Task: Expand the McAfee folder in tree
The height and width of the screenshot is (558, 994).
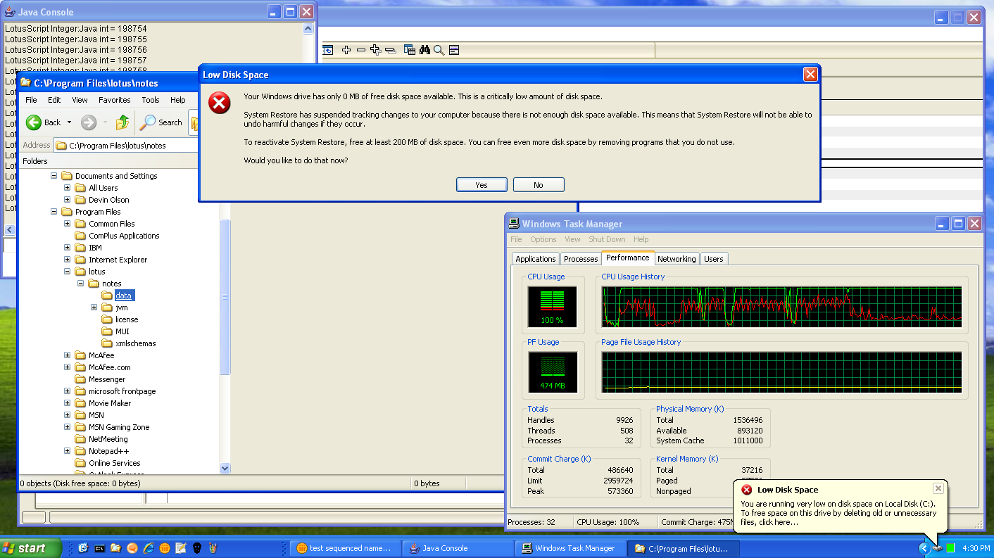Action: (67, 355)
